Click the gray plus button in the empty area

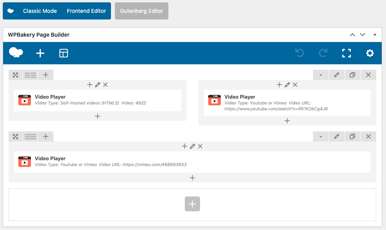(192, 204)
